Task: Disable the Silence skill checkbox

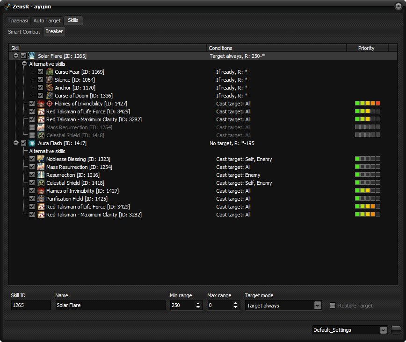Action: pos(40,80)
